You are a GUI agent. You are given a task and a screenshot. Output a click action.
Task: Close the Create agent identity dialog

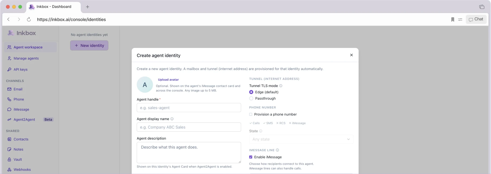coord(351,55)
